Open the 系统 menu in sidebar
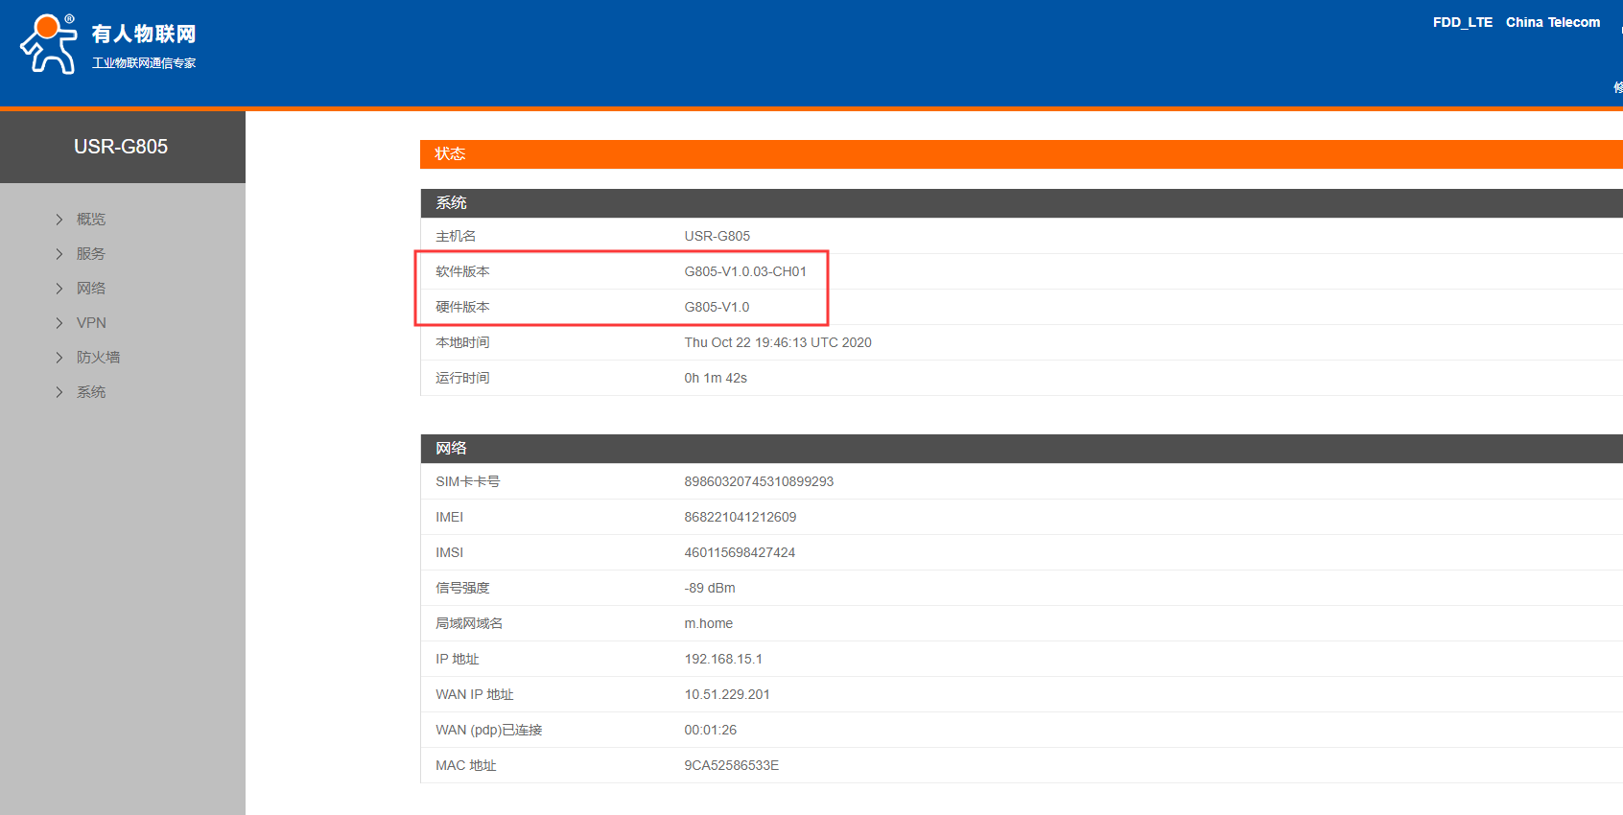This screenshot has height=815, width=1623. (91, 392)
